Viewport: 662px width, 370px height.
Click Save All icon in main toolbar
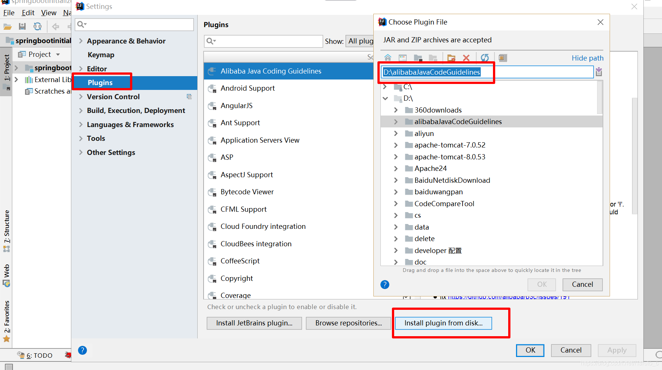[x=22, y=26]
